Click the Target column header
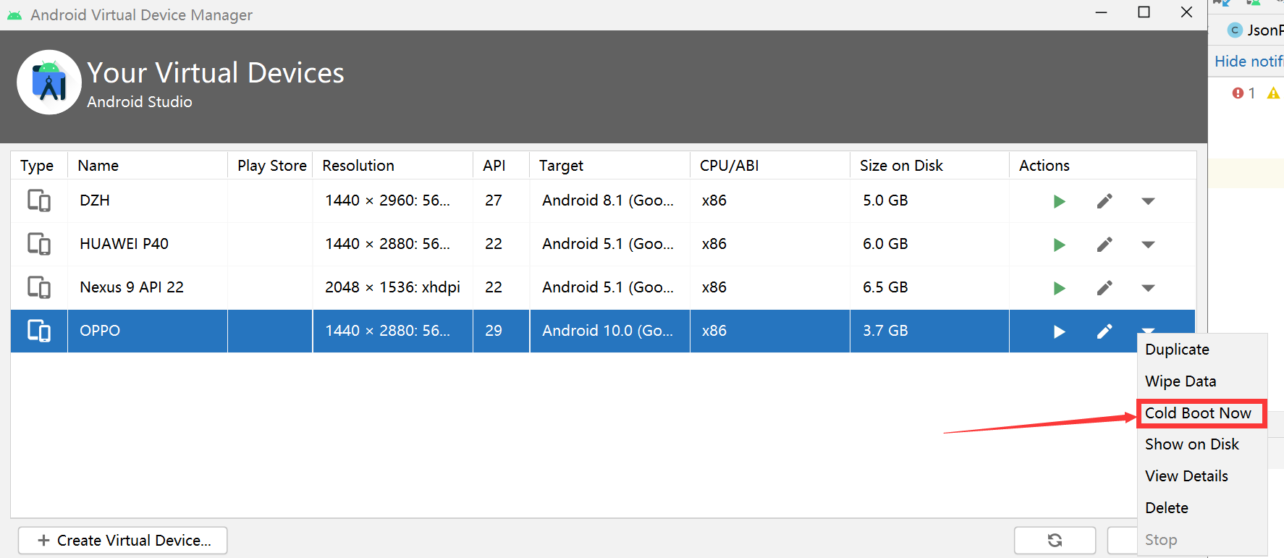 pos(610,166)
